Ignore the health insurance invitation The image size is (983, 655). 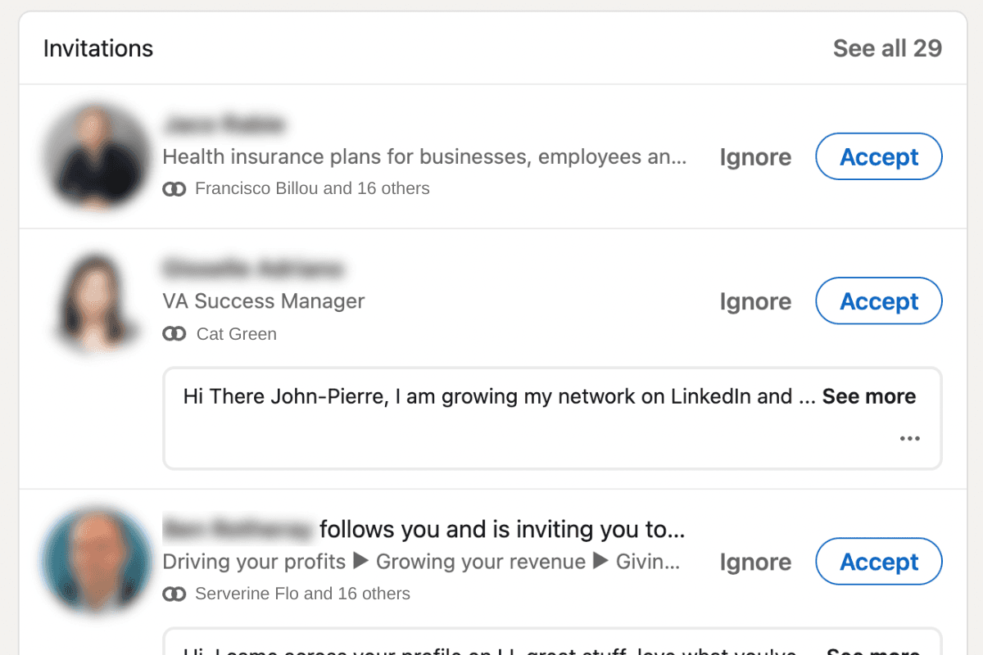754,156
